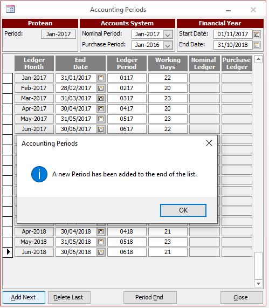Open date picker beside 31/01/2017

click(101, 78)
